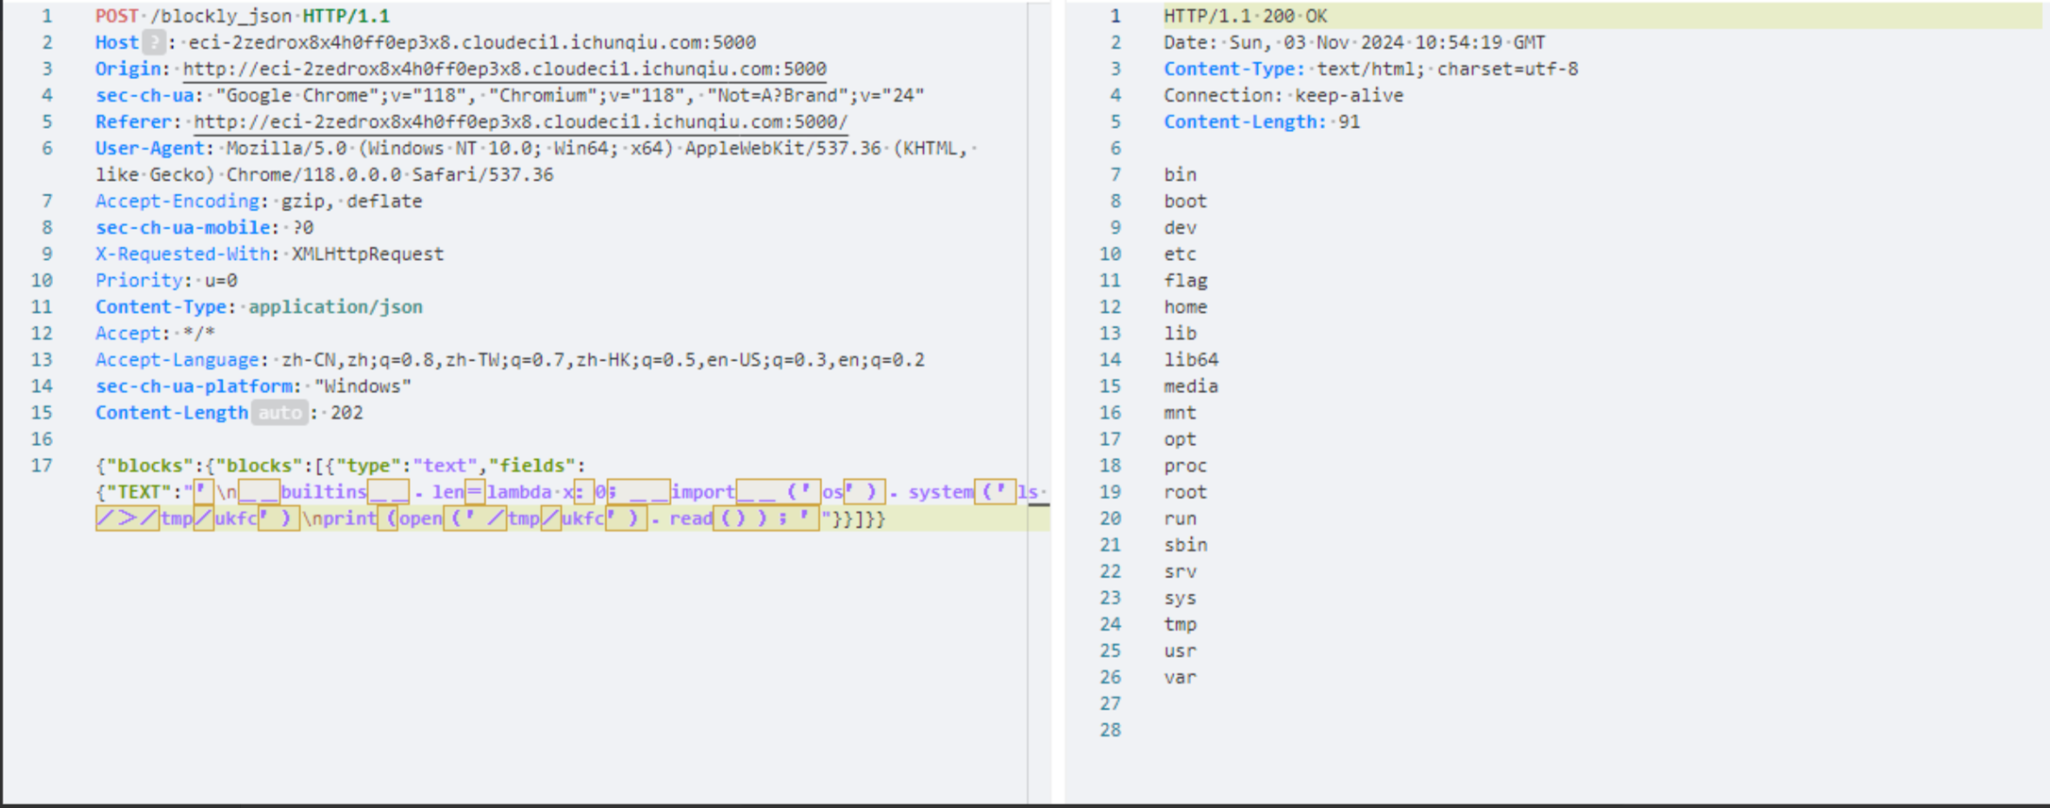Select the tmp directory entry in response
Screen dimensions: 2050x808
click(x=1181, y=624)
